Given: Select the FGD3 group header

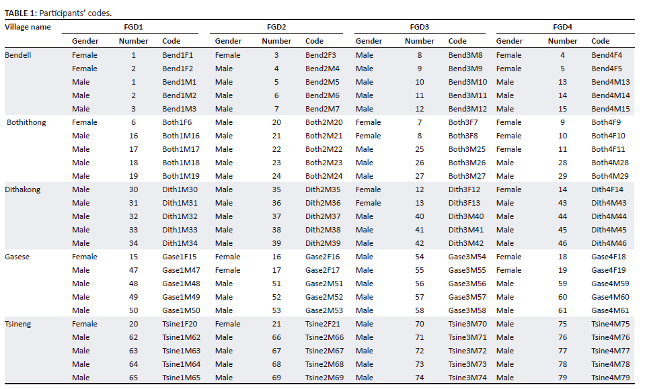Looking at the screenshot, I should (420, 27).
